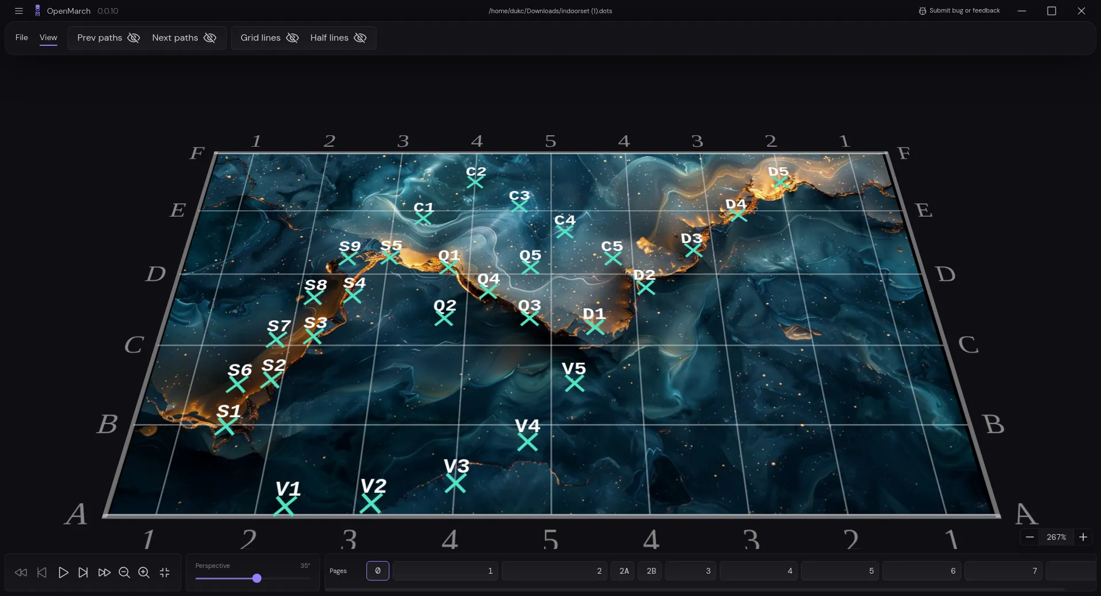Fit the field to the window
The height and width of the screenshot is (596, 1101).
(x=165, y=573)
